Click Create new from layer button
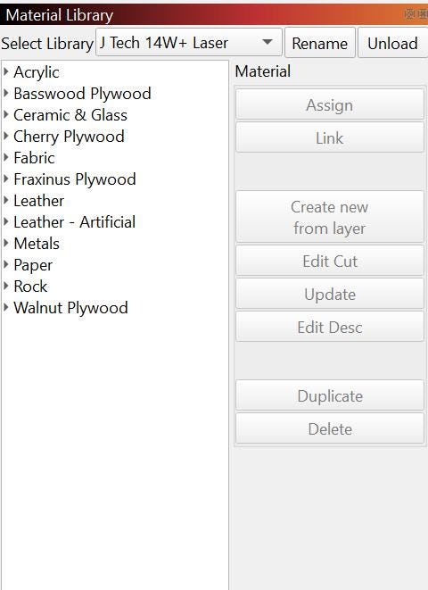Viewport: 428px width, 590px height. tap(330, 217)
